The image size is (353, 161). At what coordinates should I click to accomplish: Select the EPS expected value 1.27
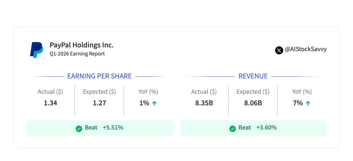[x=99, y=103]
